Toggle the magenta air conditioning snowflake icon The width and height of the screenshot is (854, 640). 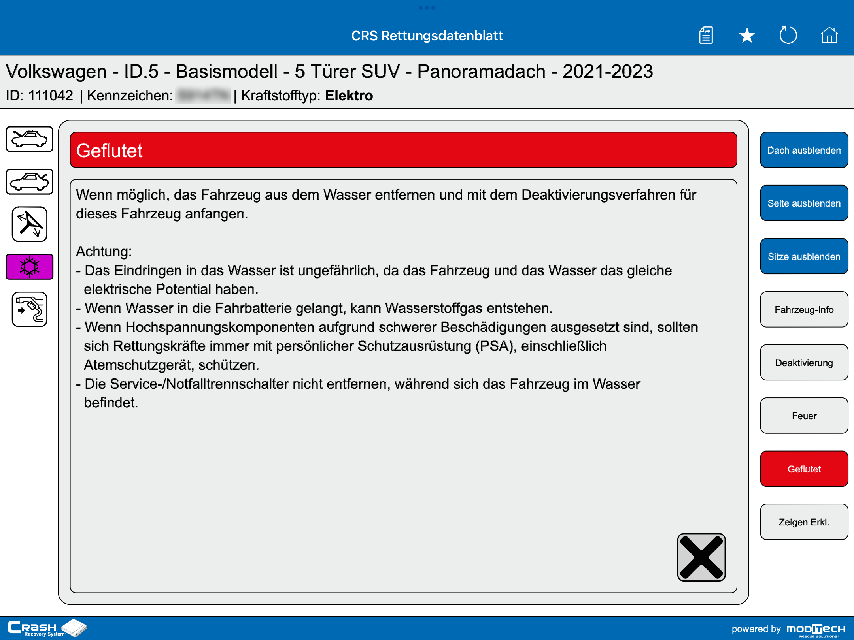click(x=30, y=267)
